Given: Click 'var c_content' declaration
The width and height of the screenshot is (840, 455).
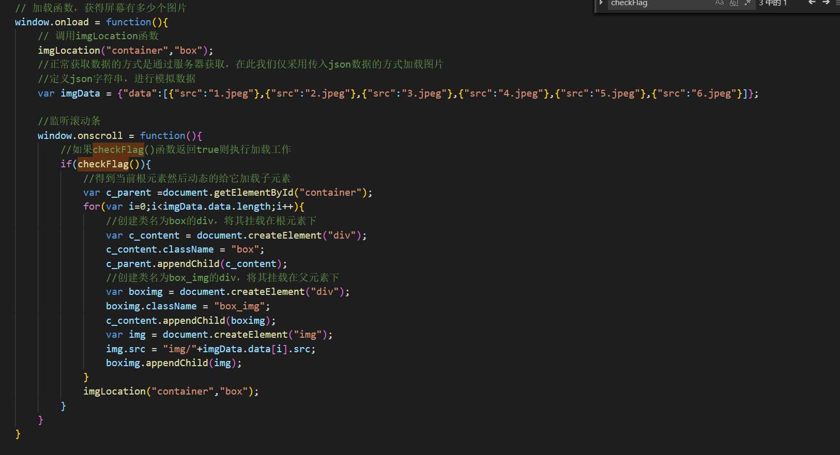Looking at the screenshot, I should tap(236, 236).
